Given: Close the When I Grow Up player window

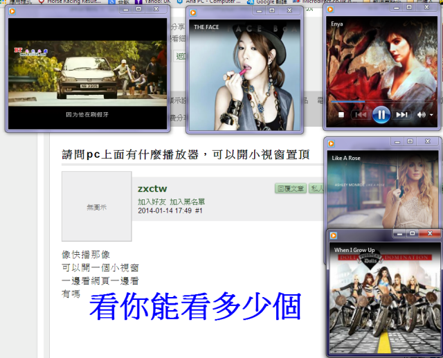Looking at the screenshot, I should [x=430, y=233].
